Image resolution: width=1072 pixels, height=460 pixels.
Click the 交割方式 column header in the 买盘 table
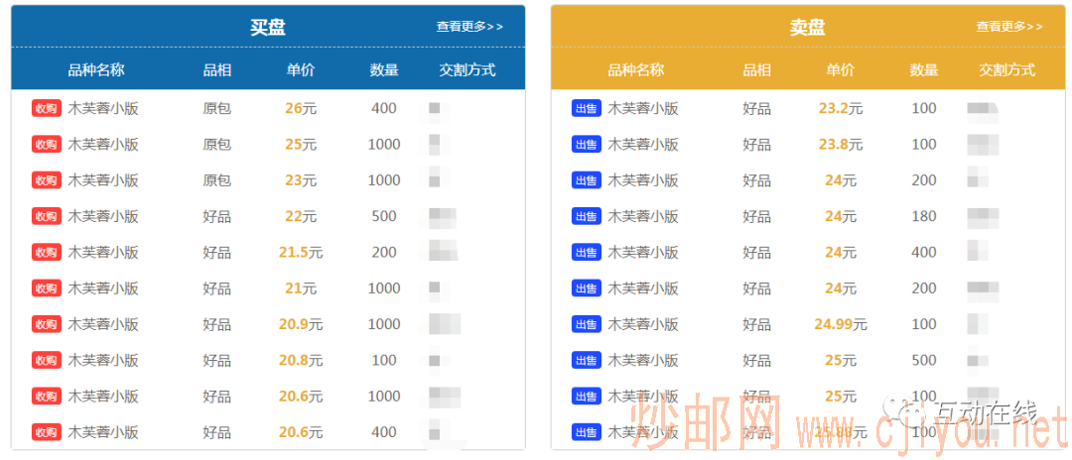(x=468, y=70)
